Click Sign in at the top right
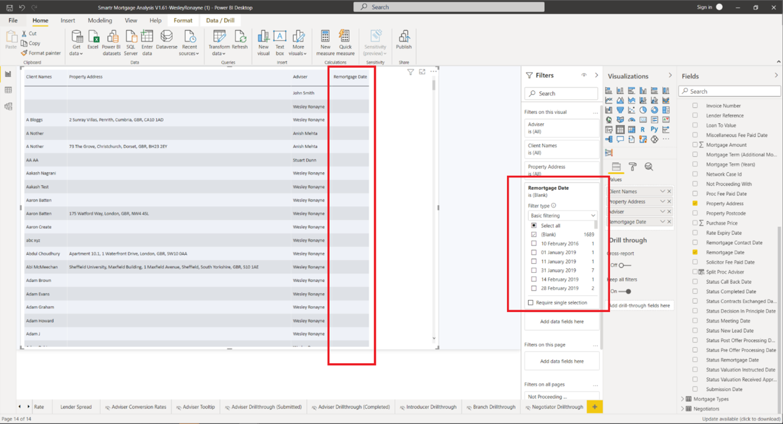783x424 pixels. click(x=705, y=7)
